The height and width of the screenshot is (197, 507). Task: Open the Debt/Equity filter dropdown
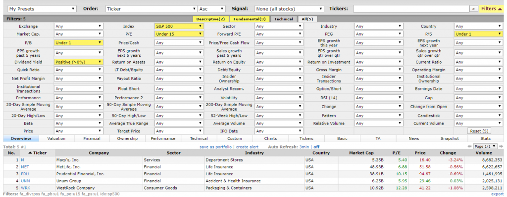tap(279, 70)
